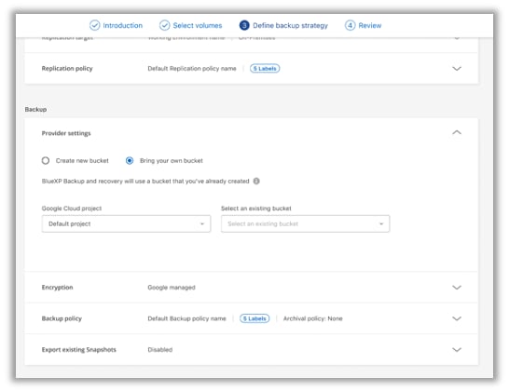
Task: Click Default Backup policy name text
Action: tap(186, 318)
